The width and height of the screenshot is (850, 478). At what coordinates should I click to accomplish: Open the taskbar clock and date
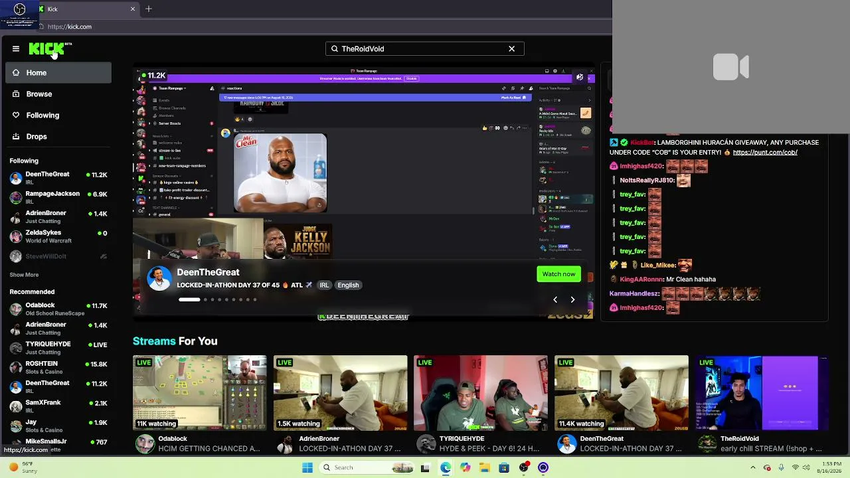(x=831, y=467)
